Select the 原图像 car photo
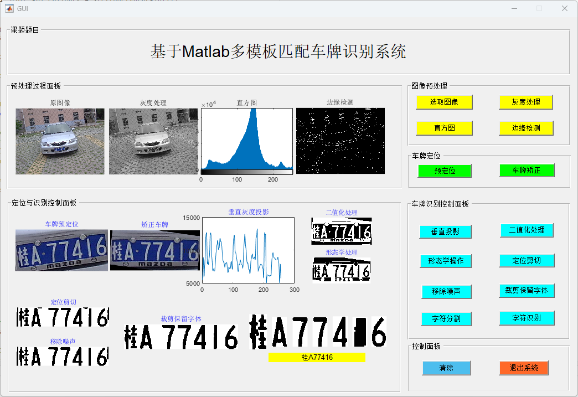 coord(60,141)
